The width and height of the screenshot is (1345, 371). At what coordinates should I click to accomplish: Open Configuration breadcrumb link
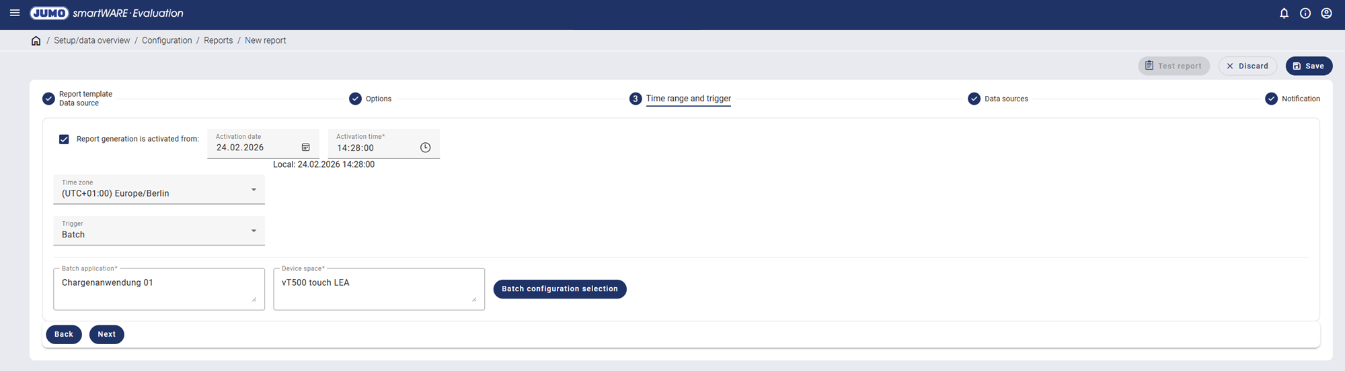[167, 41]
